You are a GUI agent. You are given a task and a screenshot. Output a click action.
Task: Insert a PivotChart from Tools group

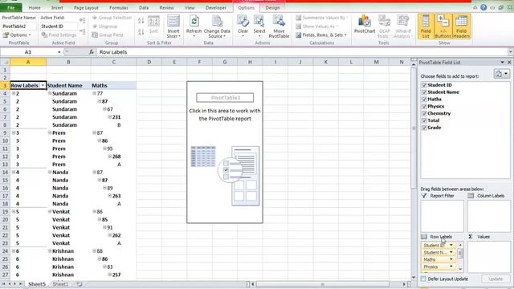[x=365, y=25]
